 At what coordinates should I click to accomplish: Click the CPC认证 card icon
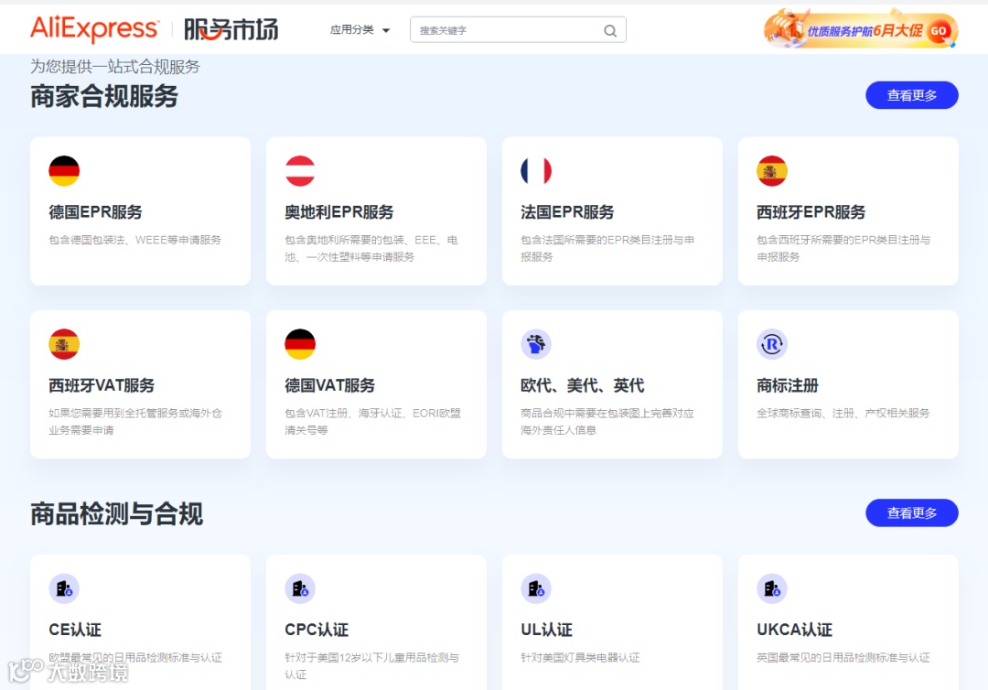(300, 588)
